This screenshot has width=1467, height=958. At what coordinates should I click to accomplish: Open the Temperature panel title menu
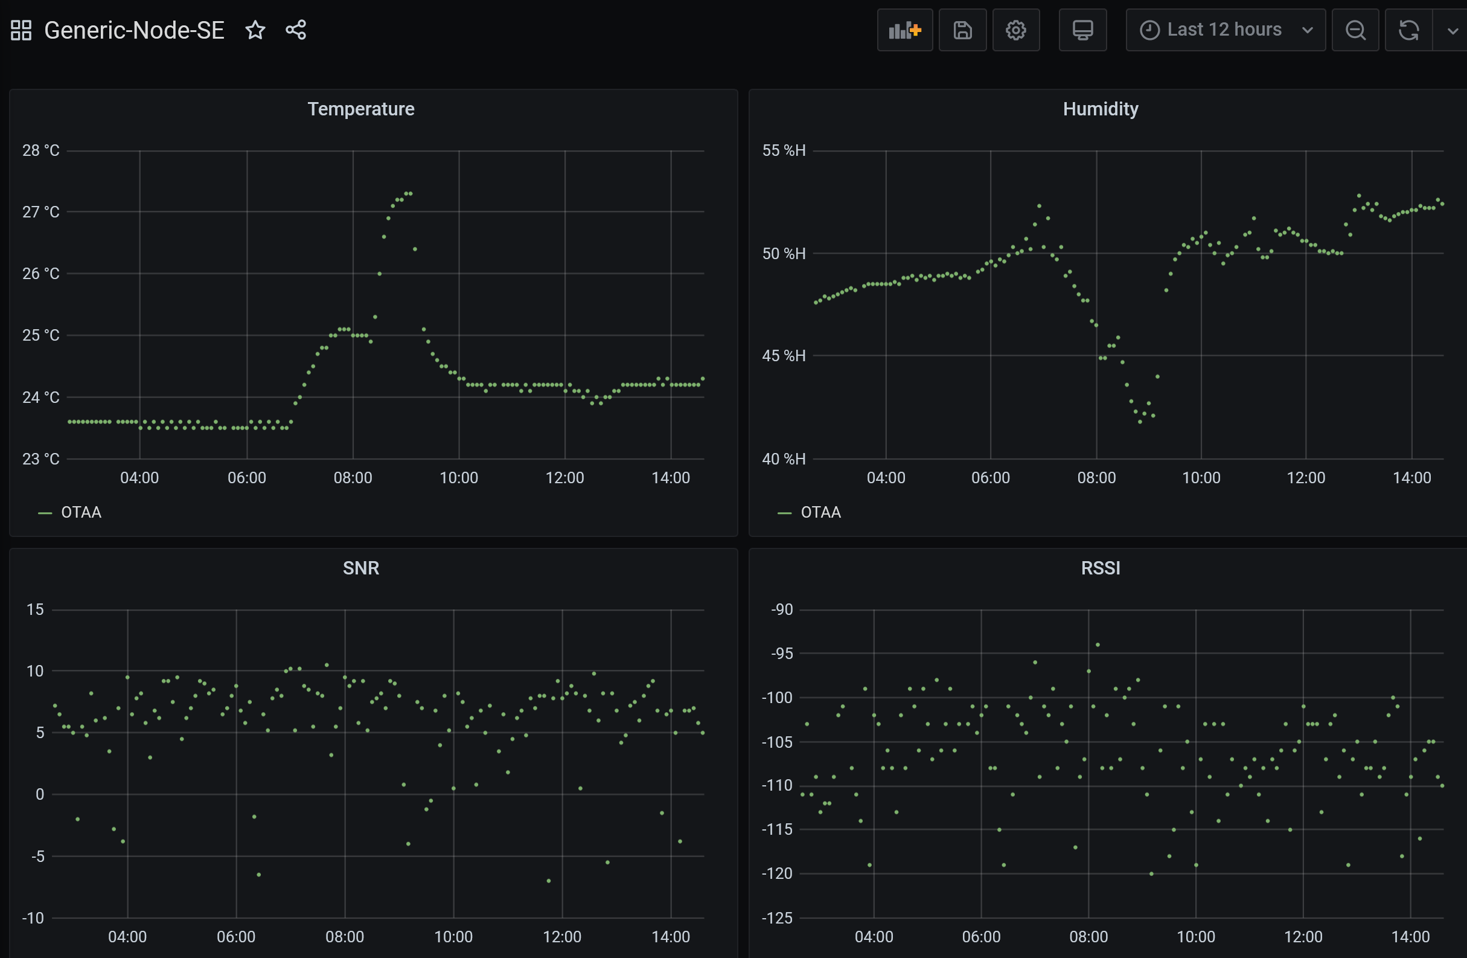361,109
